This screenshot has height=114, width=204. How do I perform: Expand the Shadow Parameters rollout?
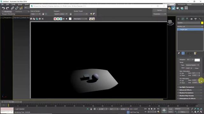tap(190, 93)
